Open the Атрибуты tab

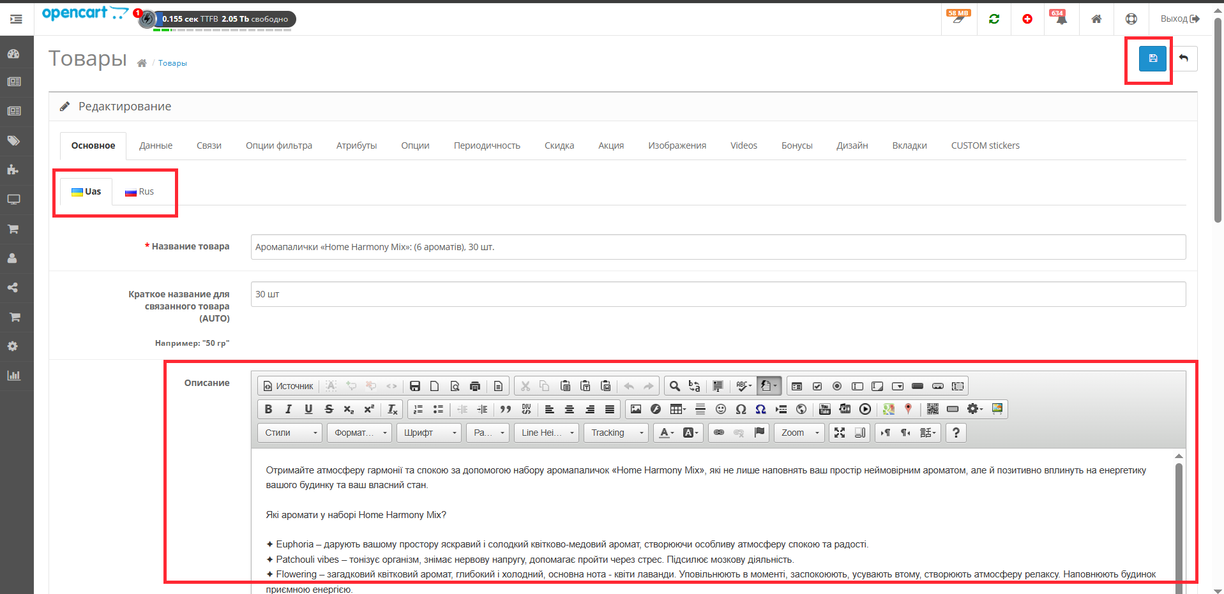point(356,145)
